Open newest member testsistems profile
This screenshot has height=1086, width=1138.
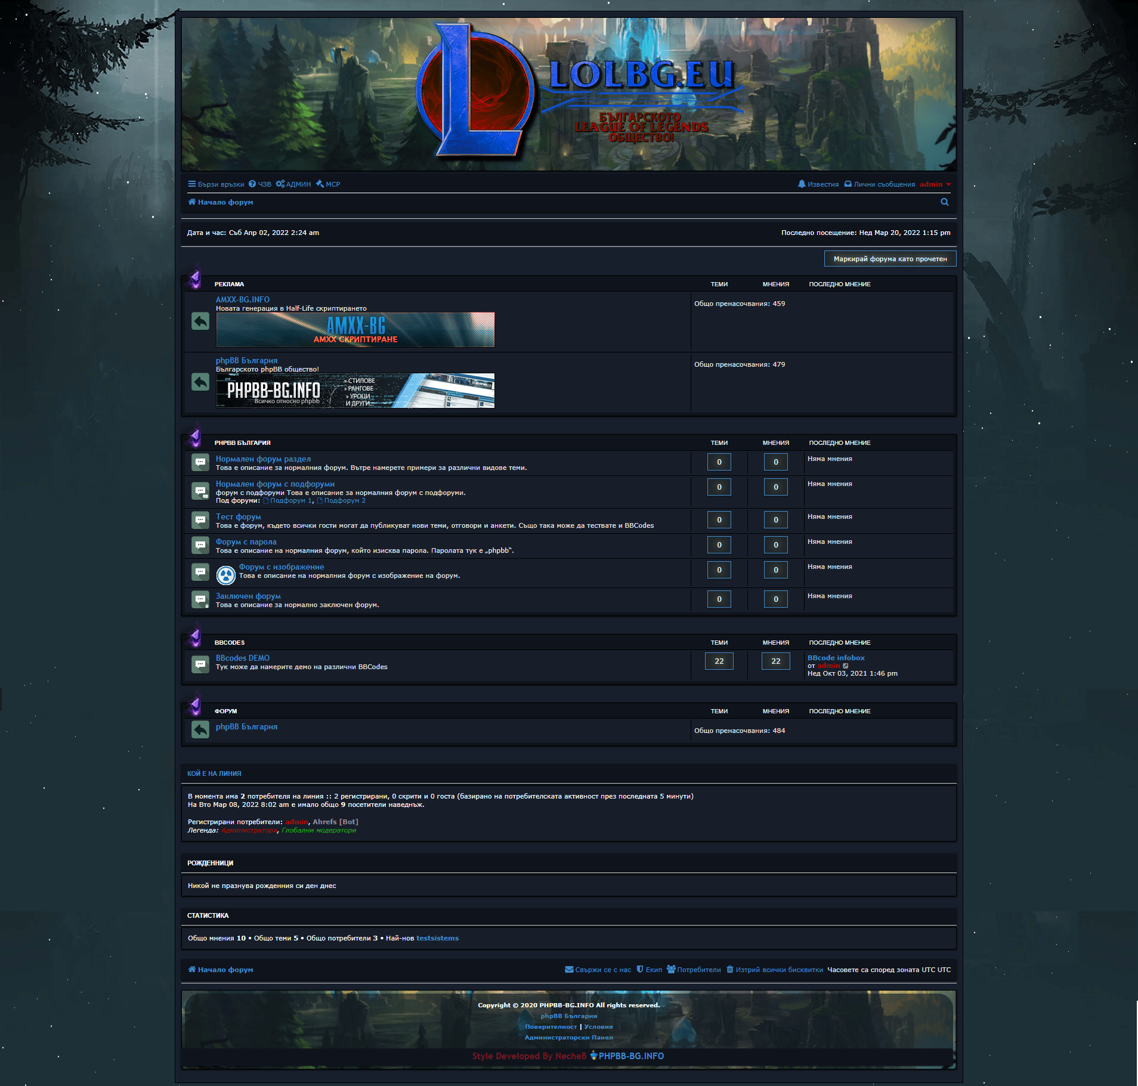(x=437, y=938)
